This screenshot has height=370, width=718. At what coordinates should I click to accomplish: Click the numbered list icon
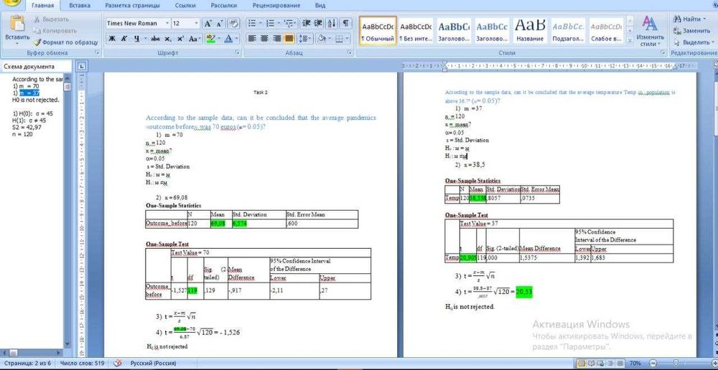coord(270,24)
